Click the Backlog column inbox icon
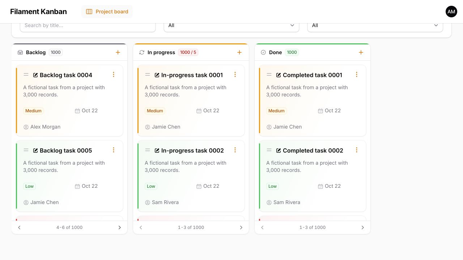This screenshot has height=260, width=463. [x=20, y=52]
